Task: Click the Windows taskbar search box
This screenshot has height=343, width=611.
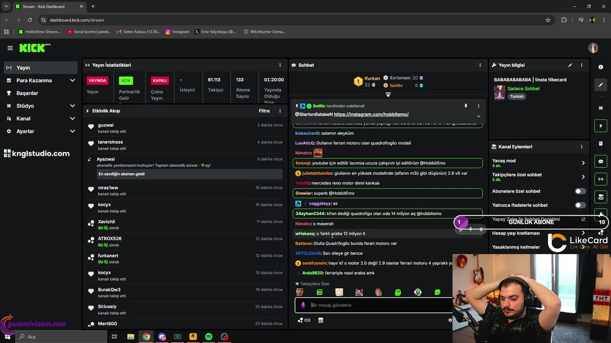Action: [x=61, y=337]
